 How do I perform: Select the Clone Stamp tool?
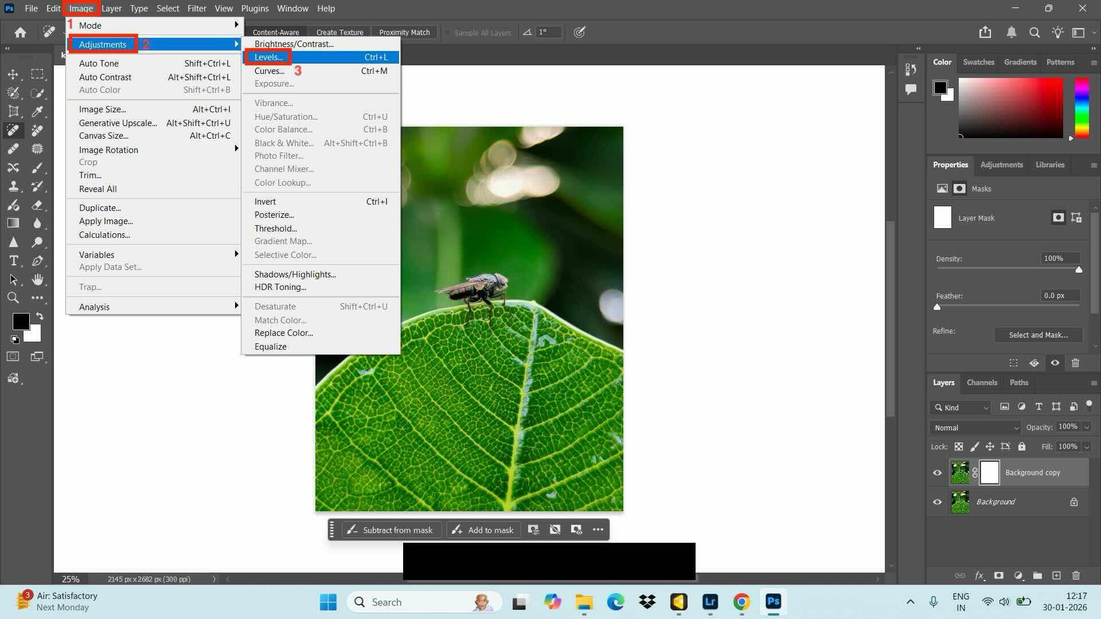tap(14, 186)
